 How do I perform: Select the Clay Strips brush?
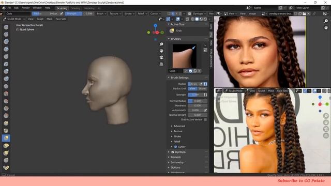click(x=6, y=49)
